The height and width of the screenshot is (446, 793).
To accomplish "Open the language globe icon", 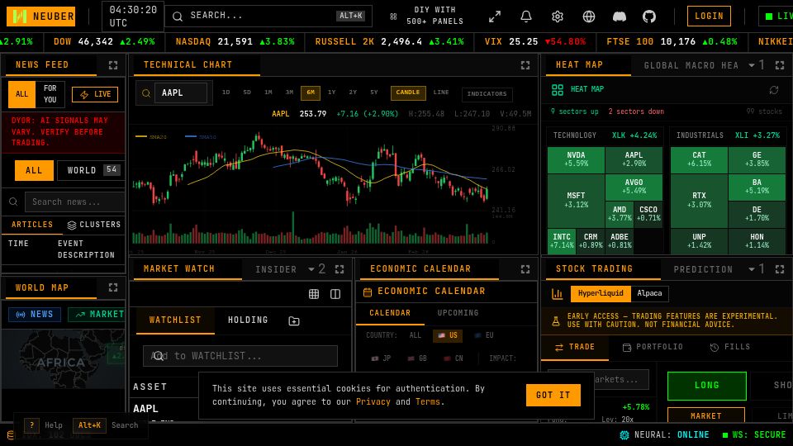I will click(589, 17).
